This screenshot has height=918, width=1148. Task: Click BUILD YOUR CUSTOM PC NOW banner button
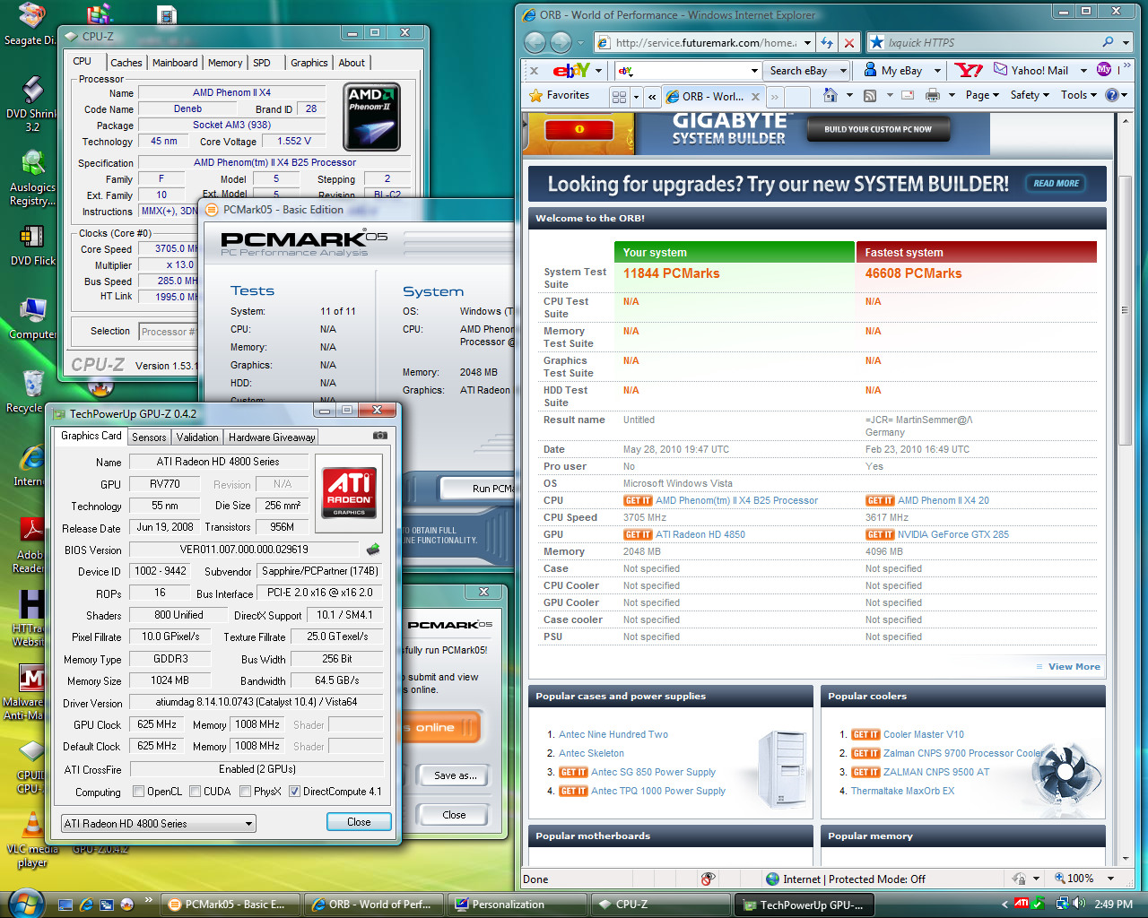tap(877, 129)
